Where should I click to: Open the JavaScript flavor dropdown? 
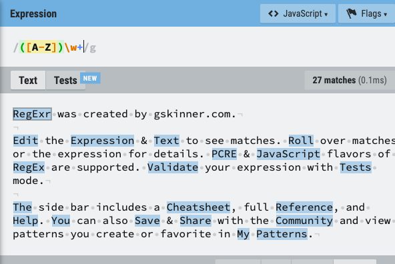coord(298,13)
